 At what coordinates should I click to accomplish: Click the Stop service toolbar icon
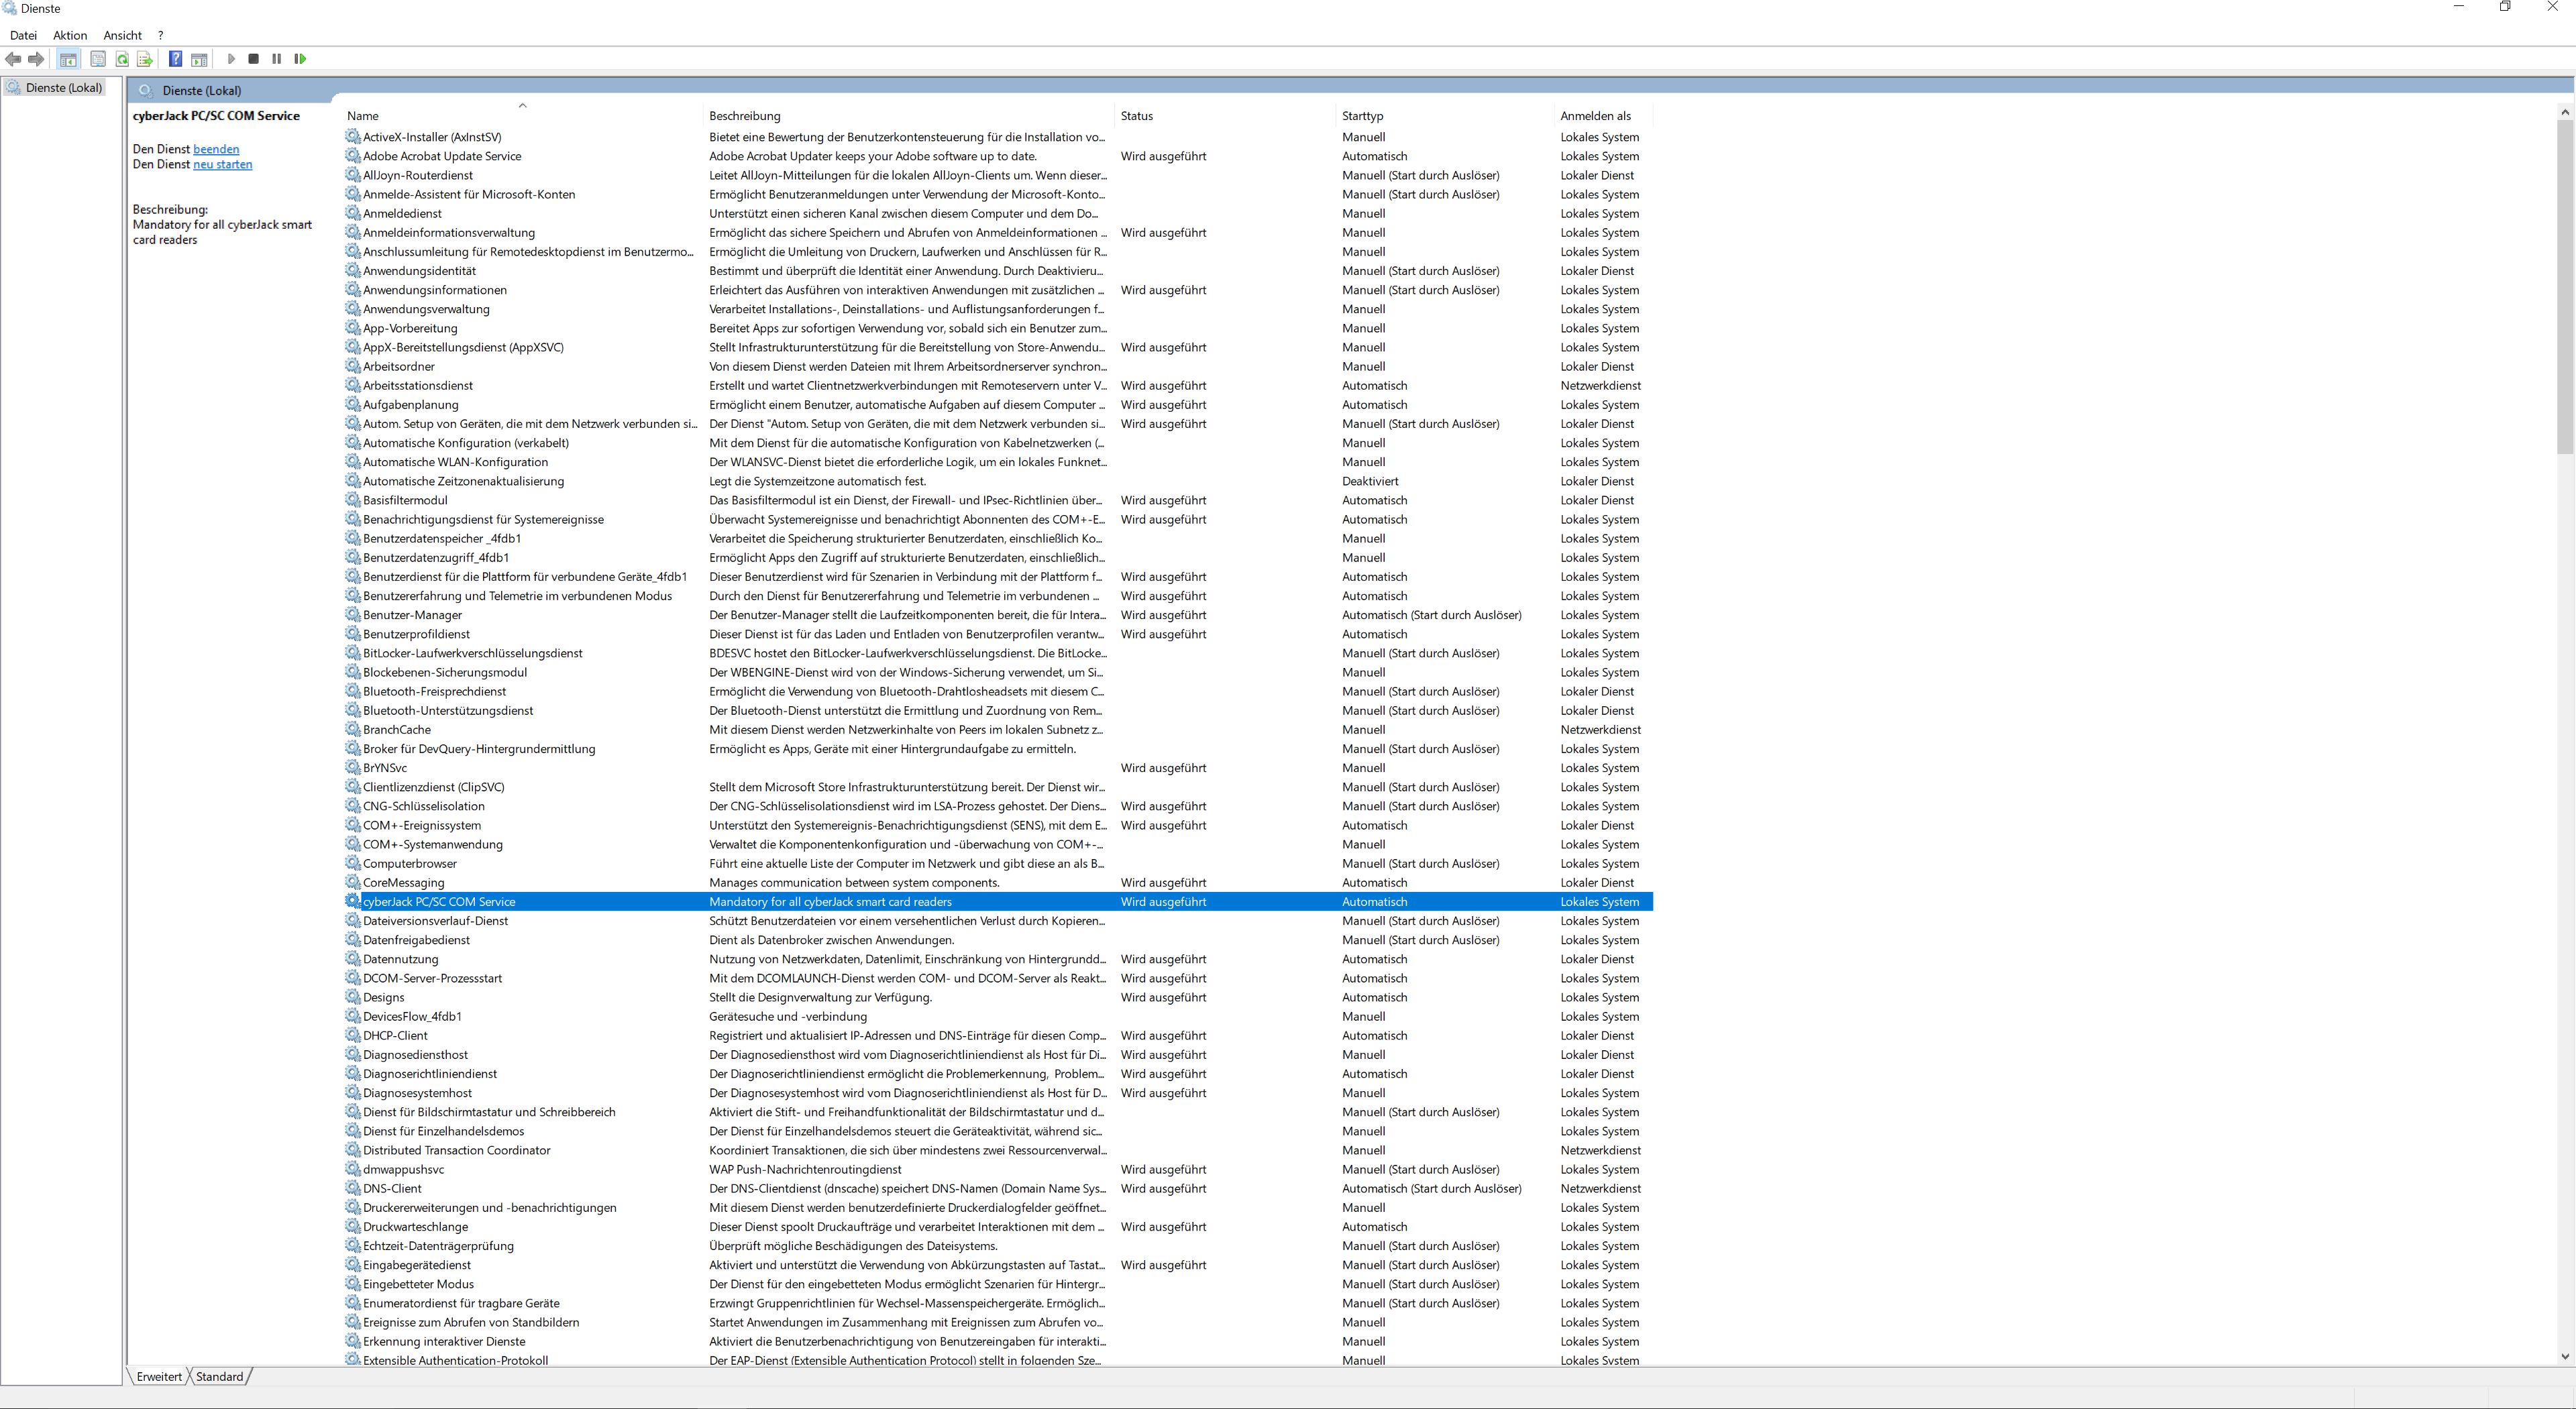253,59
